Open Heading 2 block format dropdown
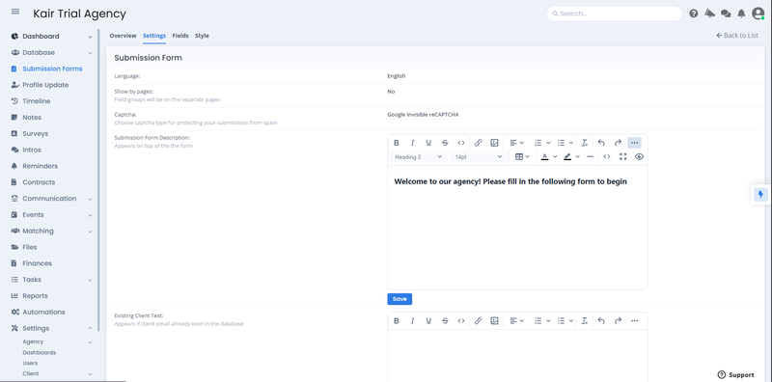Viewport: 772px width, 382px height. tap(419, 157)
